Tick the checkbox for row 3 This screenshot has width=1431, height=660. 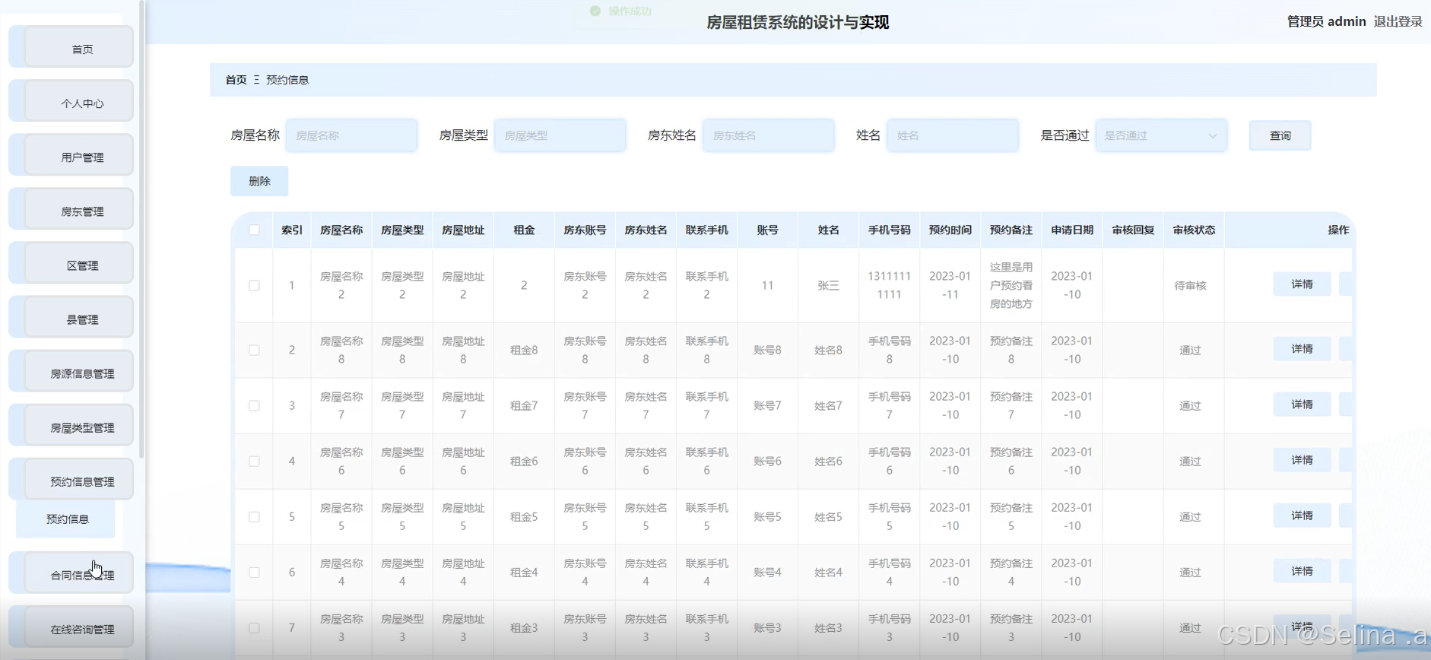pyautogui.click(x=254, y=405)
